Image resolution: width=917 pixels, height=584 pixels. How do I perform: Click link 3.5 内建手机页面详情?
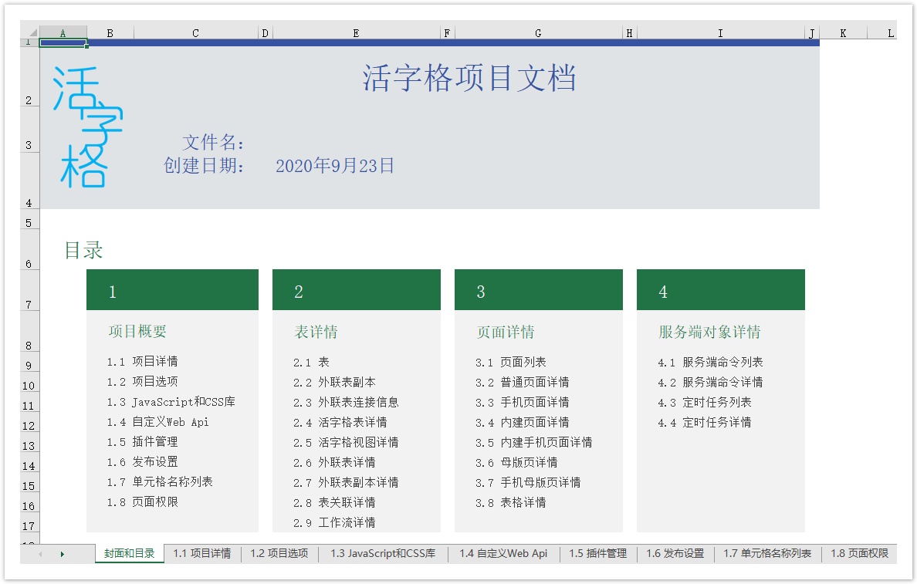[x=534, y=443]
